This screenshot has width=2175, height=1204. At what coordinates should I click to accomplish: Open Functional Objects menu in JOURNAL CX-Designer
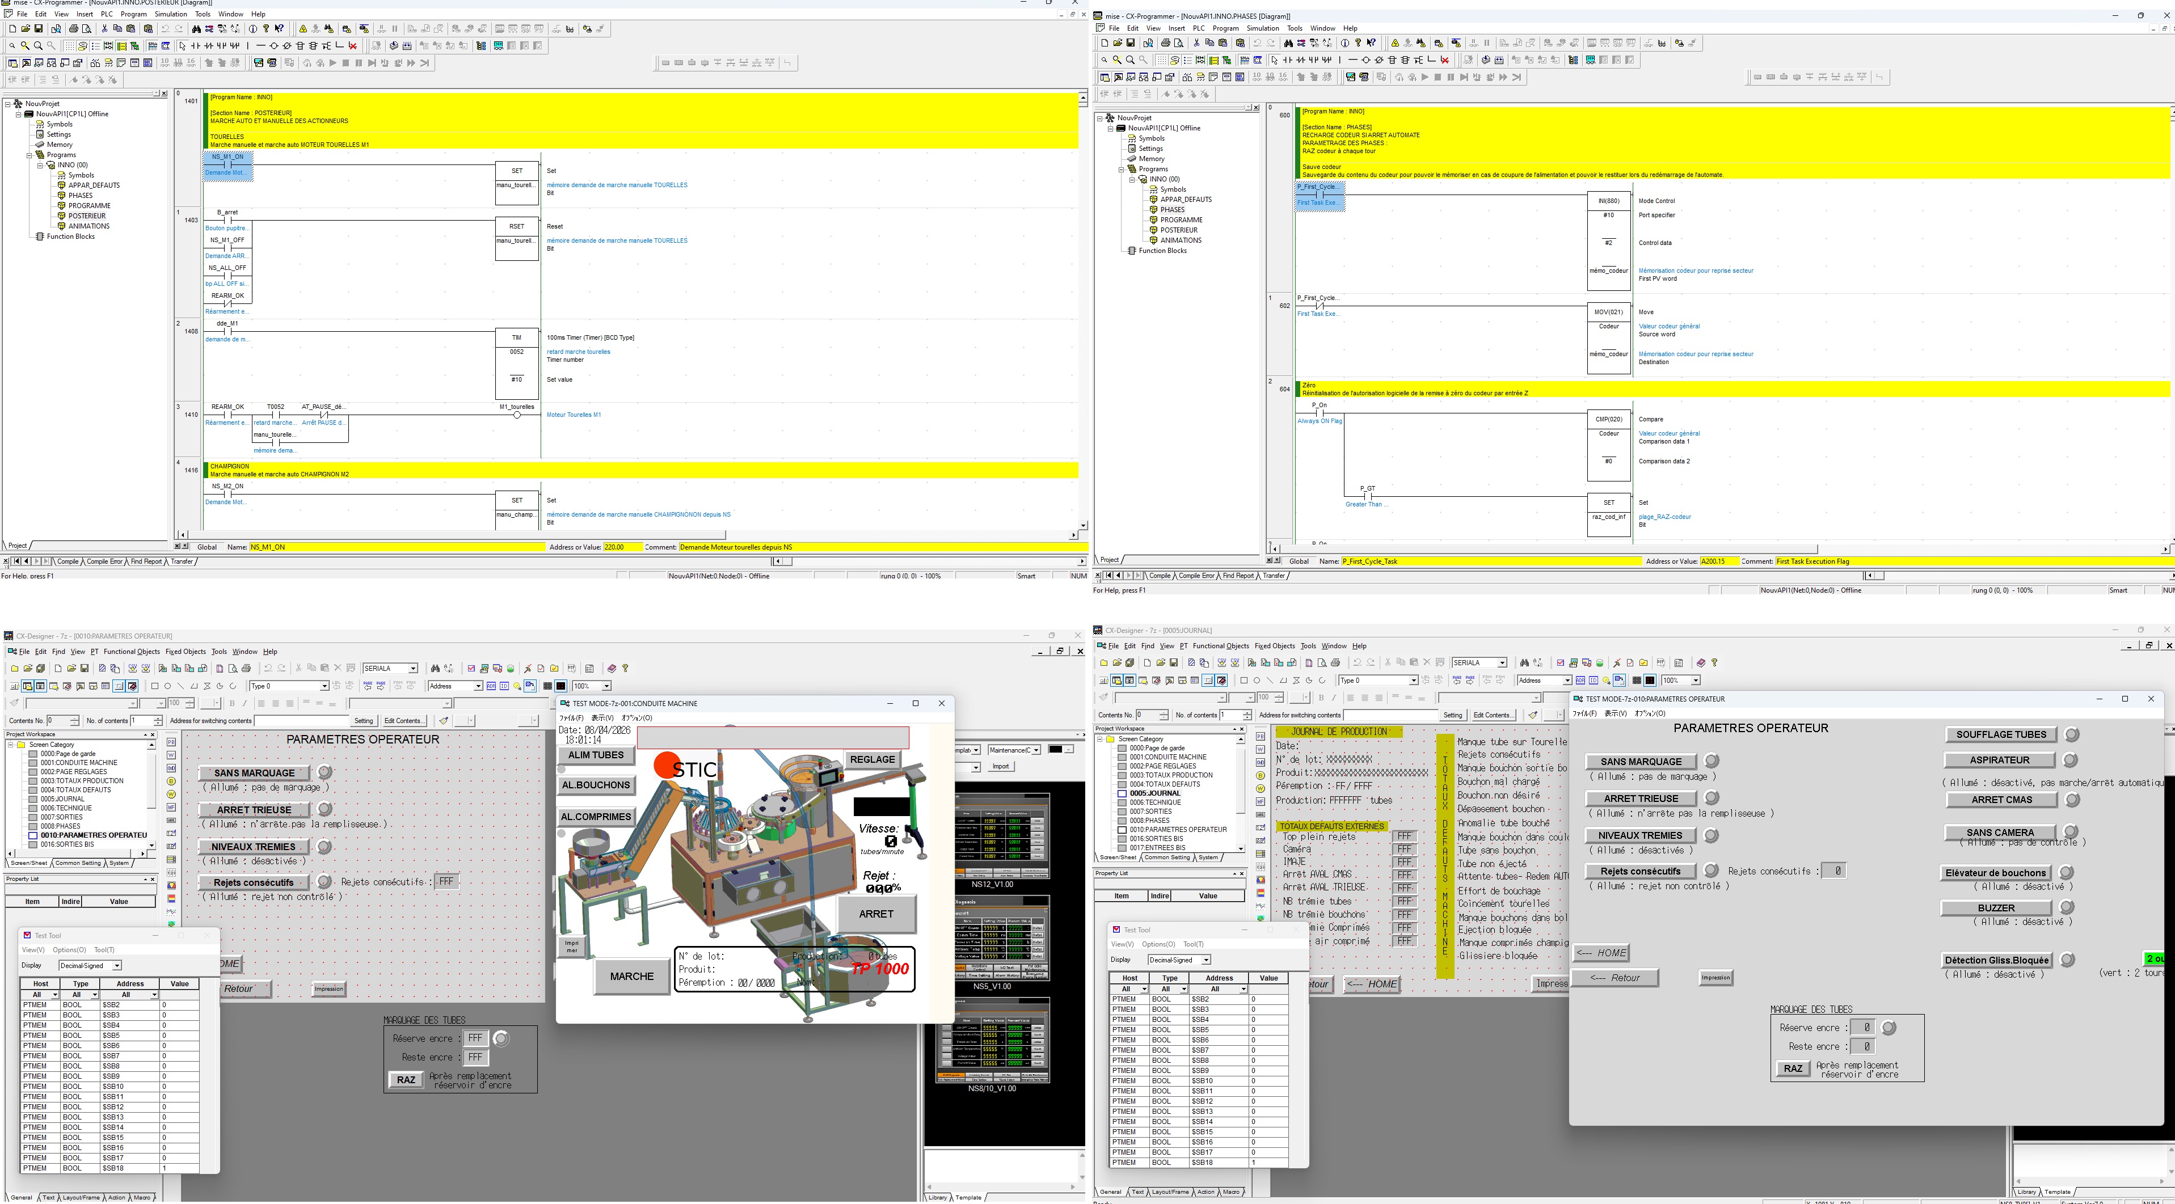pos(1220,646)
